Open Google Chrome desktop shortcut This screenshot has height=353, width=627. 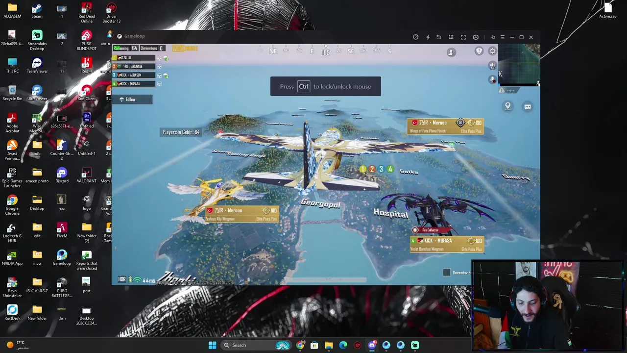[12, 205]
